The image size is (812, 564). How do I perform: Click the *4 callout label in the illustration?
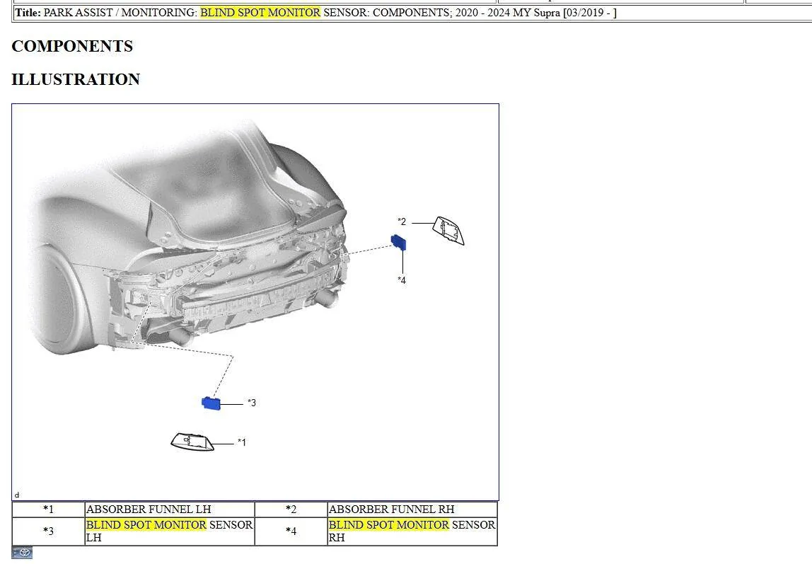click(402, 280)
